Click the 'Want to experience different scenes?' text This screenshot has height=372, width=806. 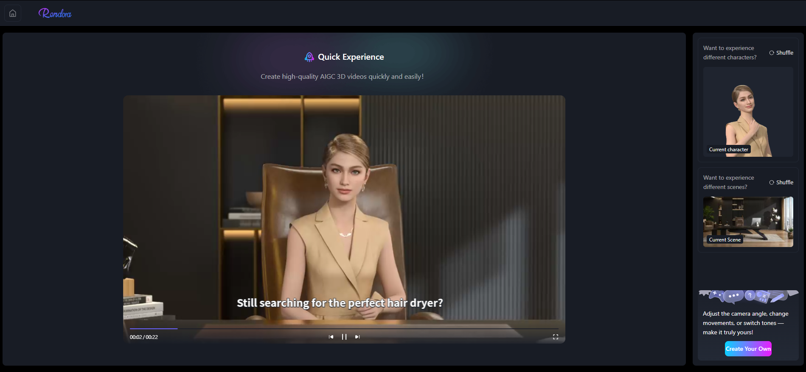click(x=729, y=183)
